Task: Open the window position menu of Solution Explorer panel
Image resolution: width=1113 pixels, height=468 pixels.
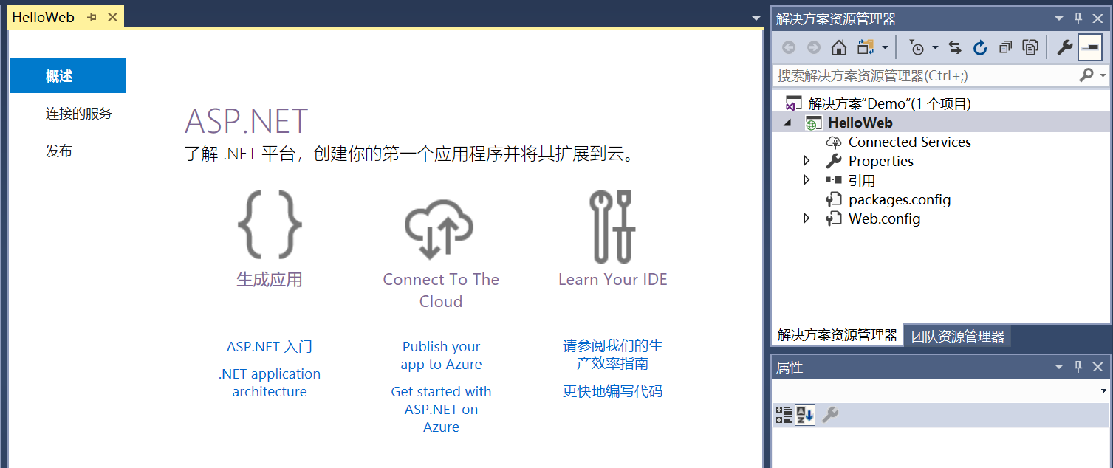Action: point(1059,18)
